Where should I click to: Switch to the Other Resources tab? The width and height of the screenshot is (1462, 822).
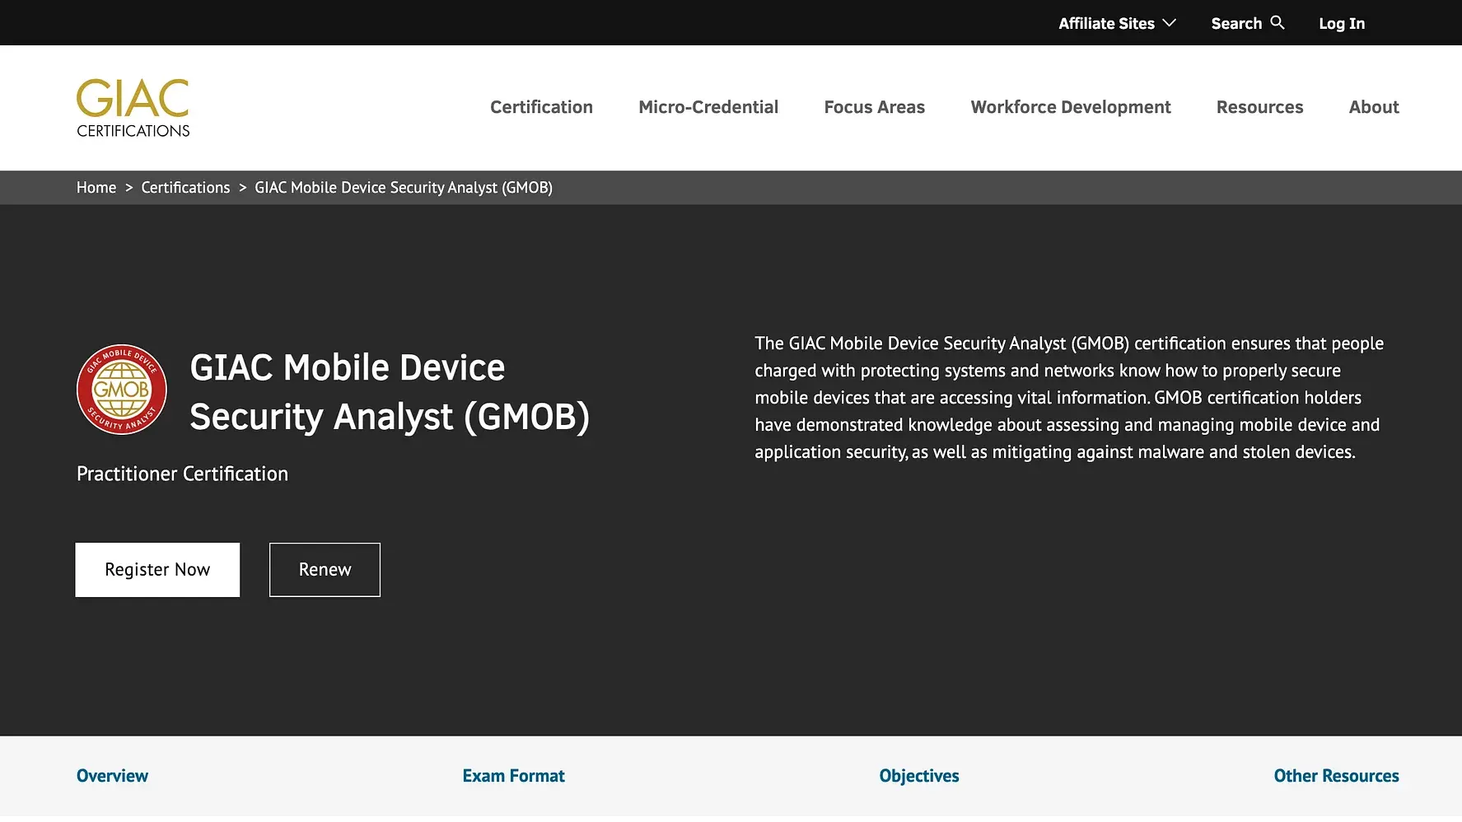[x=1336, y=776]
